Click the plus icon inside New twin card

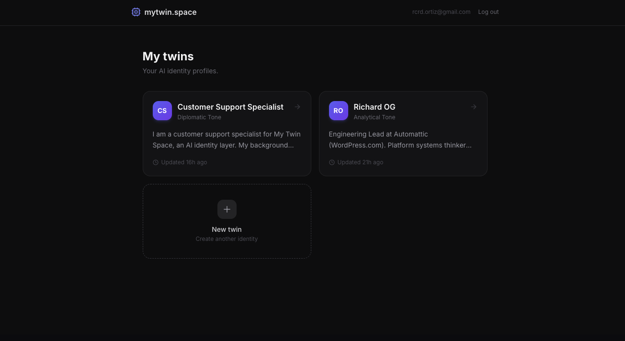tap(227, 209)
